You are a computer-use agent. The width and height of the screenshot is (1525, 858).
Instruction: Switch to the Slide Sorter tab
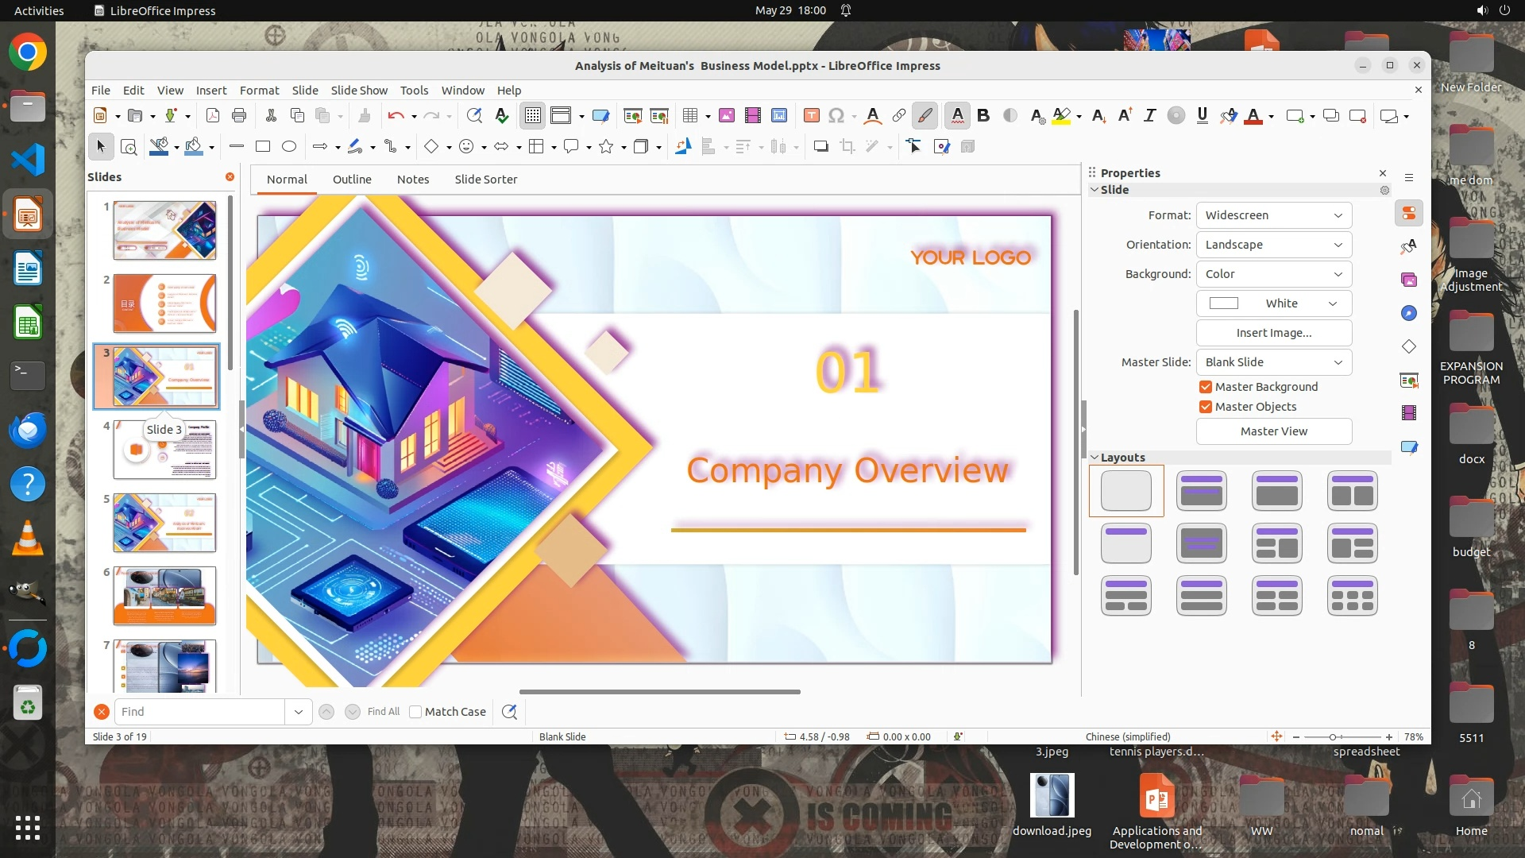click(485, 180)
